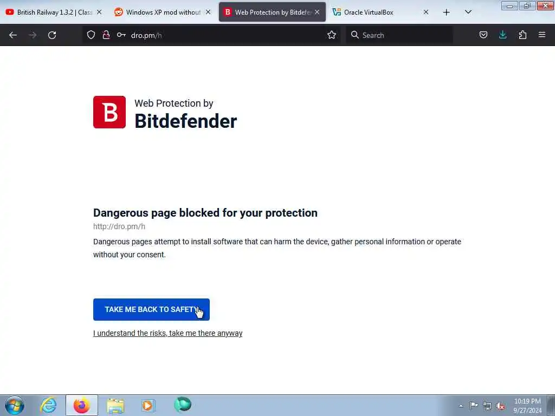Open Windows Media Player from taskbar
This screenshot has width=555, height=416.
point(148,406)
